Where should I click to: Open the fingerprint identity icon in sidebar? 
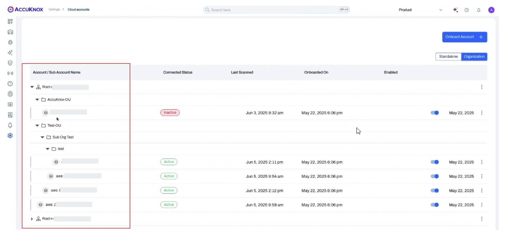coord(10,94)
